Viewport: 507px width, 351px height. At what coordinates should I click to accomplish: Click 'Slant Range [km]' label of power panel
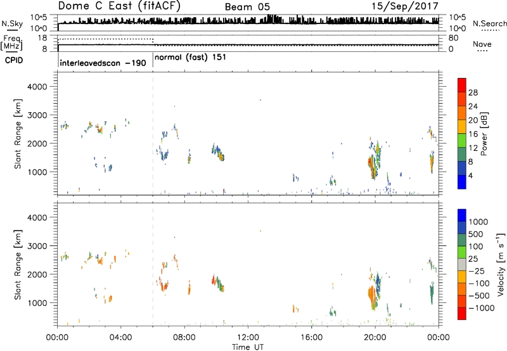18,134
